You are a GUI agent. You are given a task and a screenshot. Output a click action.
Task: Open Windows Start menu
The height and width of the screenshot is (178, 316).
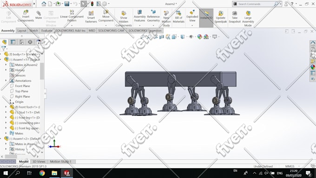(6, 173)
